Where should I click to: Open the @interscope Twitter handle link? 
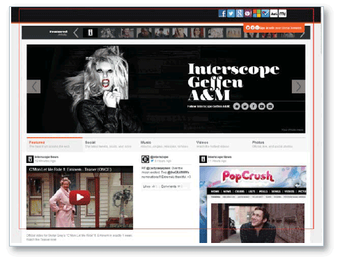[159, 157]
